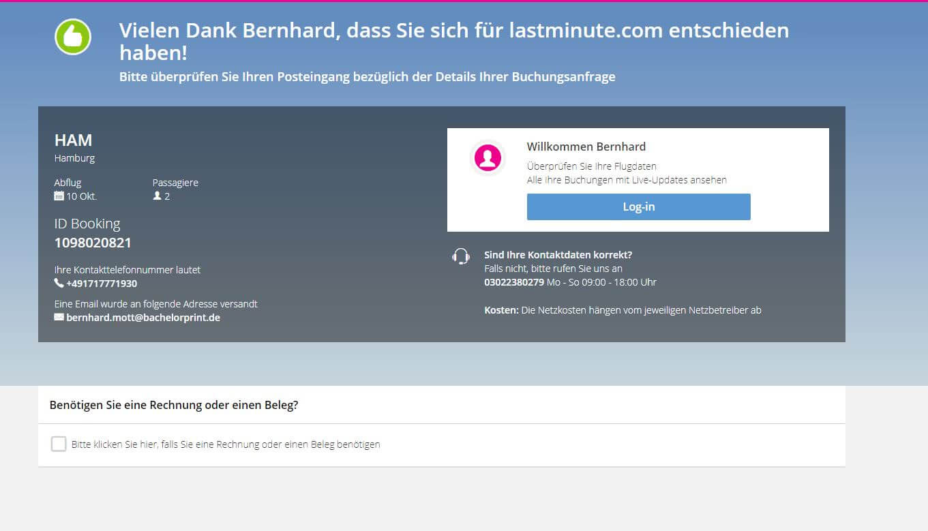Click the departure date 10 Okt.
Screen dimensions: 928x531
tap(82, 196)
